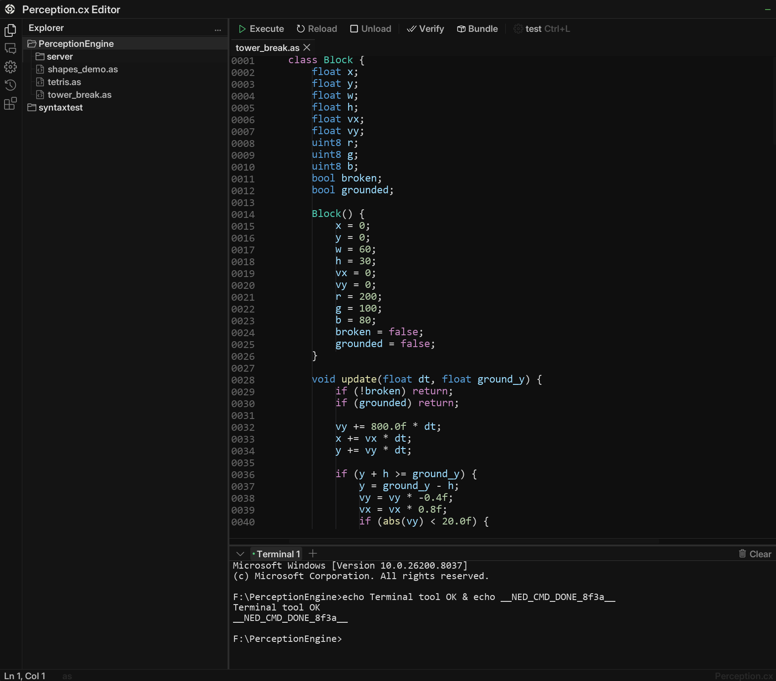Open the extensions blocks icon in sidebar
Viewport: 776px width, 681px height.
click(10, 104)
